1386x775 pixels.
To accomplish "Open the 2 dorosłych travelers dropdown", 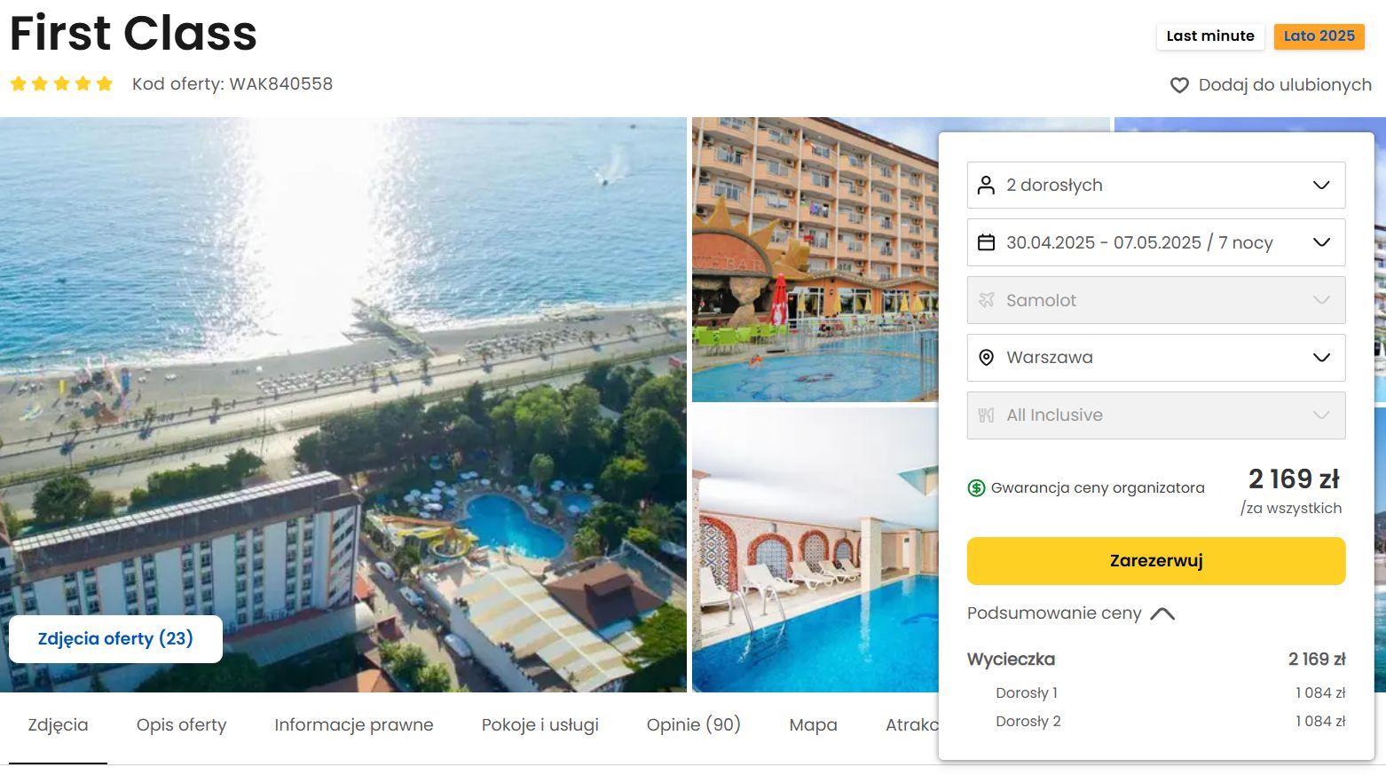I will [1156, 185].
